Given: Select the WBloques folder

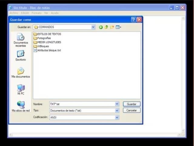Looking at the screenshot, I should click(x=41, y=46).
